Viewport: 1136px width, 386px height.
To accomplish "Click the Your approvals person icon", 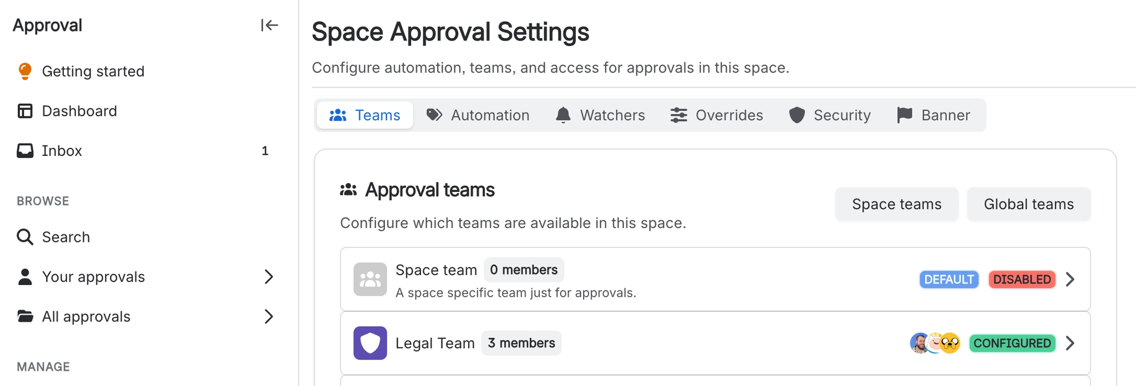I will [25, 277].
